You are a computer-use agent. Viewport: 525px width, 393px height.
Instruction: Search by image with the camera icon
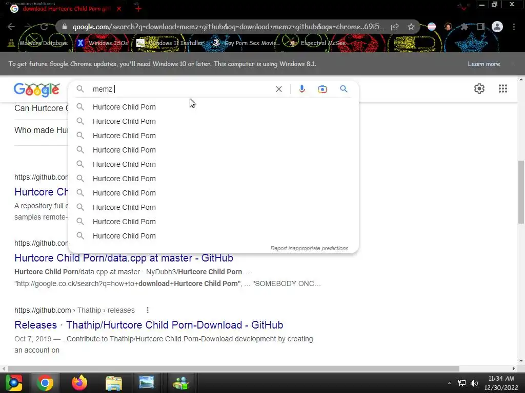[x=322, y=89]
